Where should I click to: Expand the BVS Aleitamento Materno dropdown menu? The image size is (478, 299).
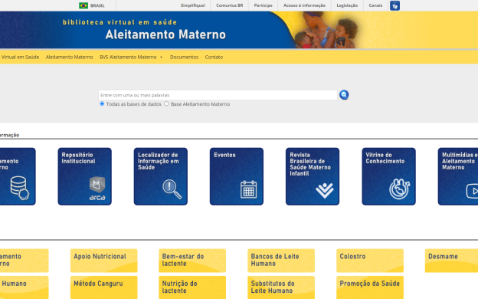point(131,57)
